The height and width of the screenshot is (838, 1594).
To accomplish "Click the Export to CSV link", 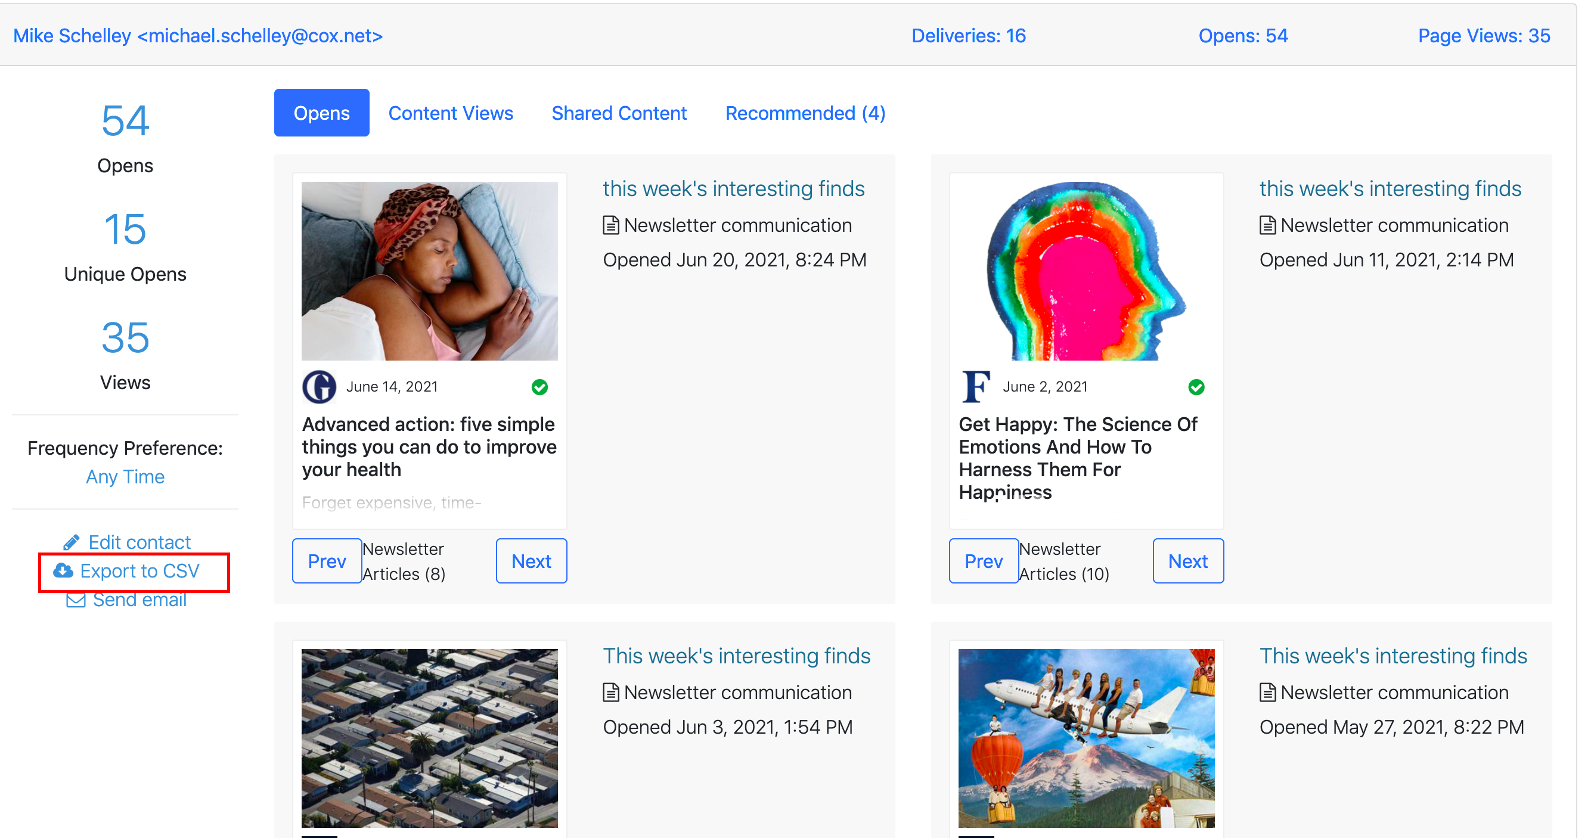I will [x=140, y=570].
